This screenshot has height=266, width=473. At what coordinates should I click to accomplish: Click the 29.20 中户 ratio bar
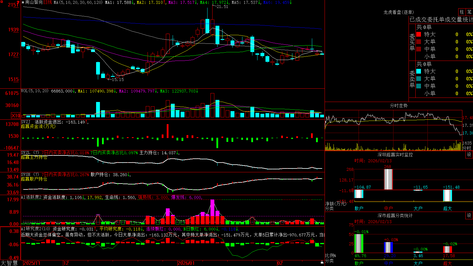click(x=388, y=247)
